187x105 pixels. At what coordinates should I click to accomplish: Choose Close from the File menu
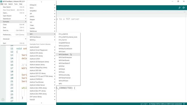(13, 24)
